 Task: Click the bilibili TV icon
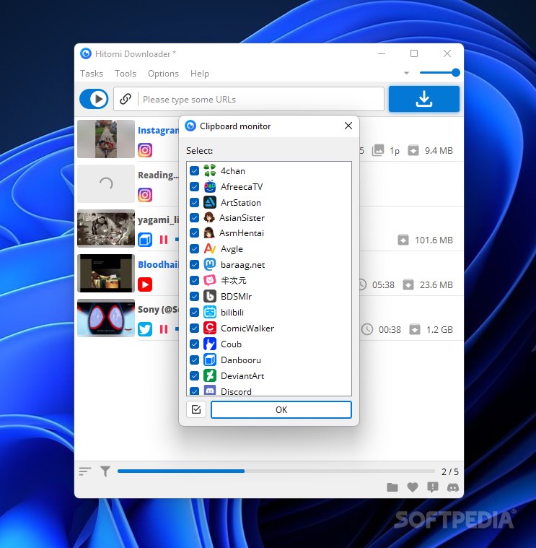coord(209,312)
